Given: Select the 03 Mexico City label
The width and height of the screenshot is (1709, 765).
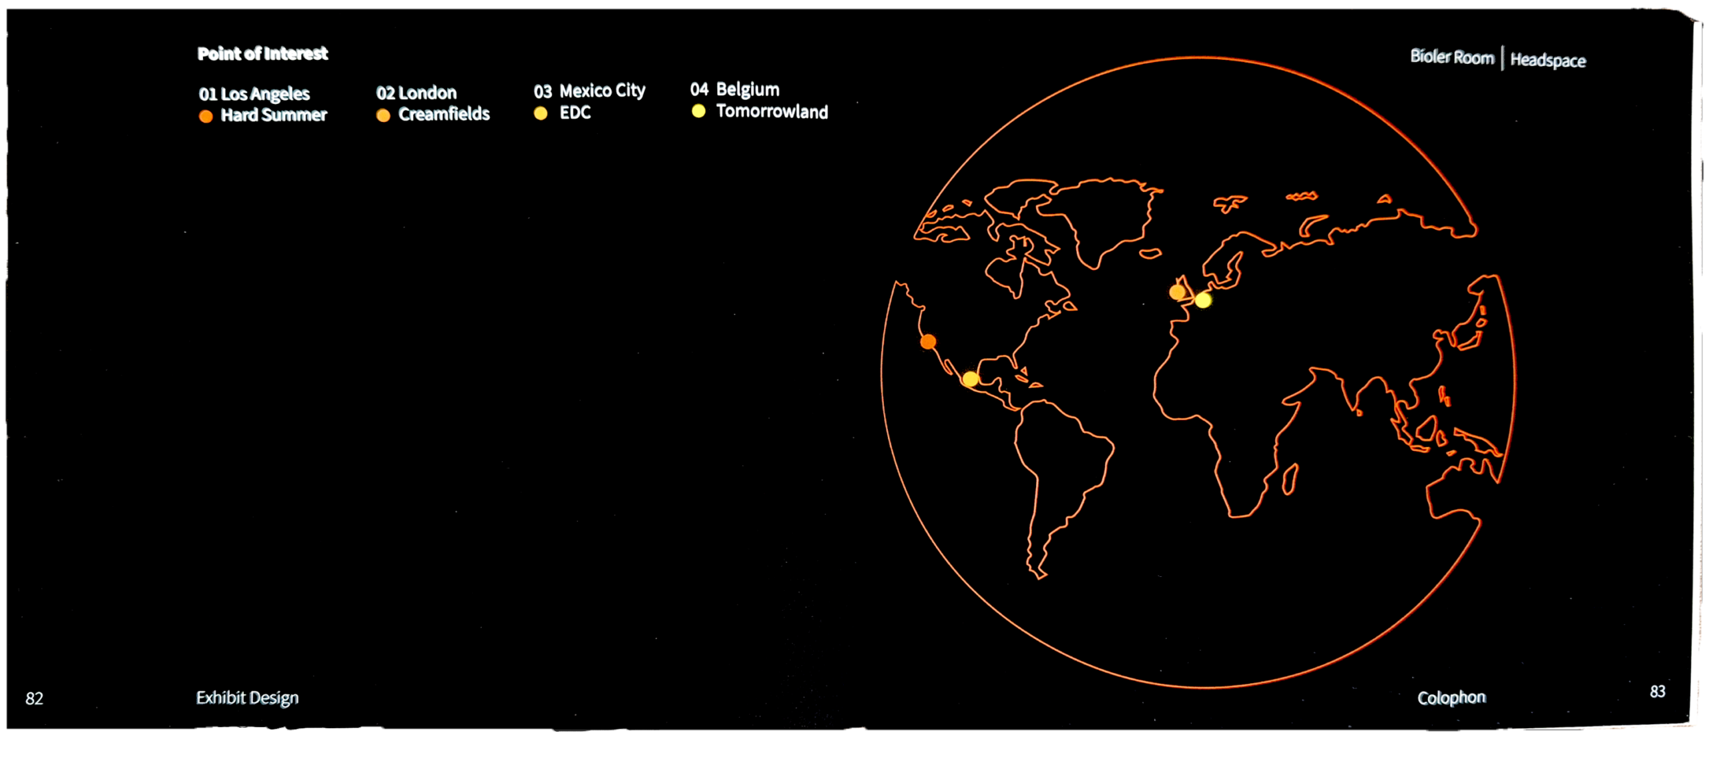Looking at the screenshot, I should pyautogui.click(x=589, y=91).
